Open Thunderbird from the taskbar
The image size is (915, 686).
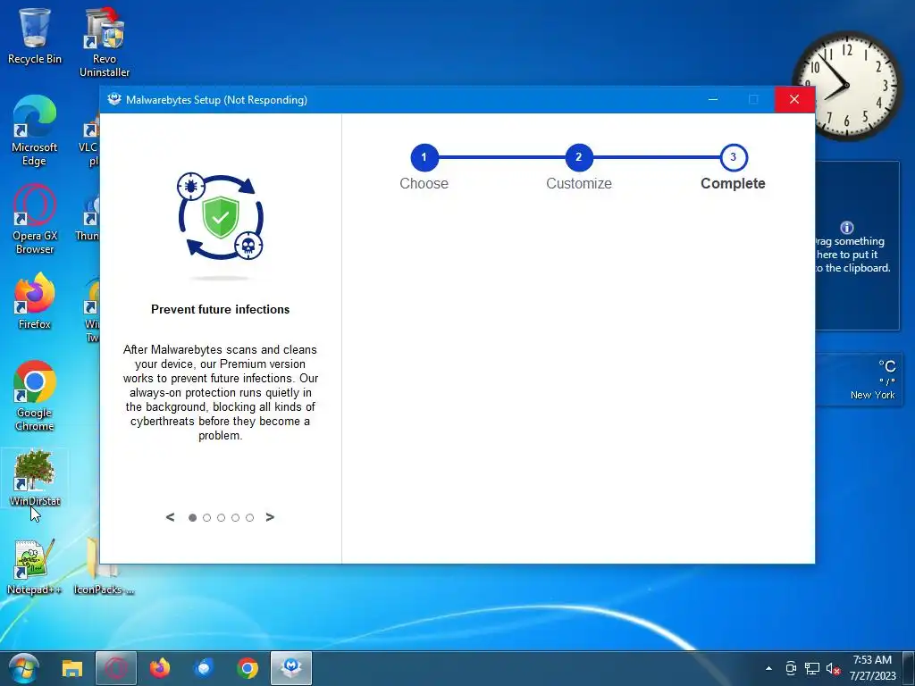[204, 668]
